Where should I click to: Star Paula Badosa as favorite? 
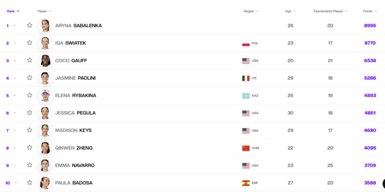(x=30, y=183)
